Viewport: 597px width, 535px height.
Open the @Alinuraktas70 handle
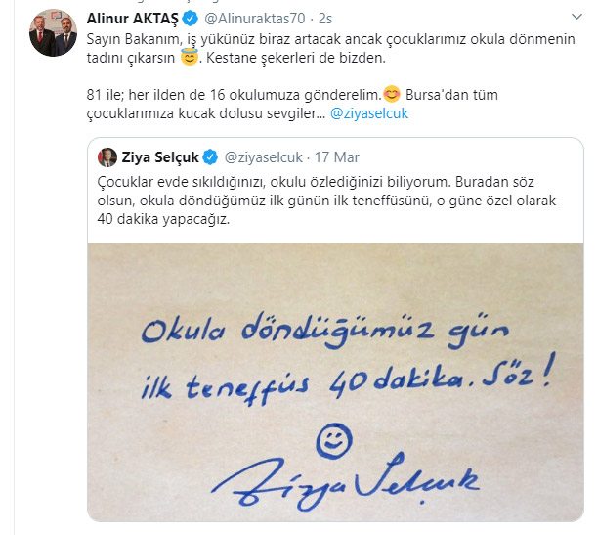coord(255,19)
